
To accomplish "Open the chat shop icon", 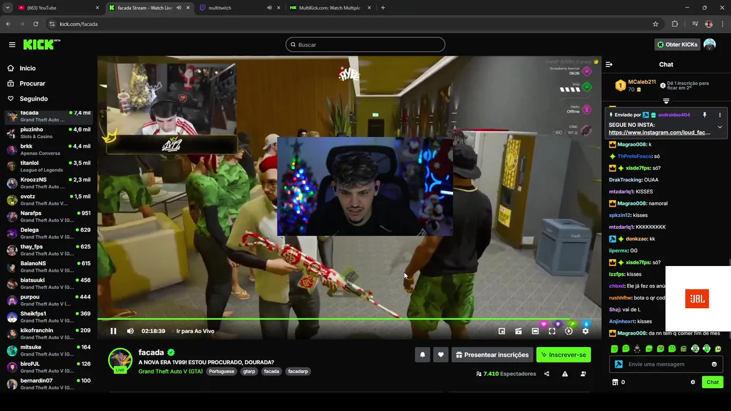I will [615, 382].
